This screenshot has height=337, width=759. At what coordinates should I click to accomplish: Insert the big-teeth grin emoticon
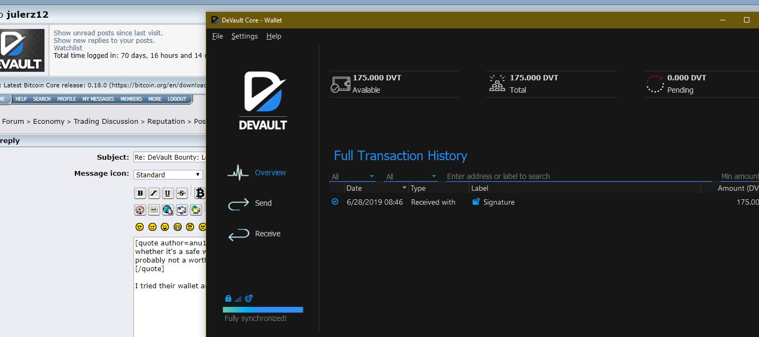(177, 227)
